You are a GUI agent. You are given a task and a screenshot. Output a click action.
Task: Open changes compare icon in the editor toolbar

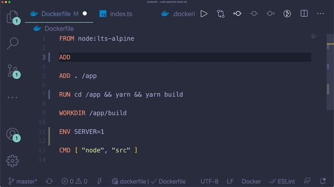click(220, 14)
